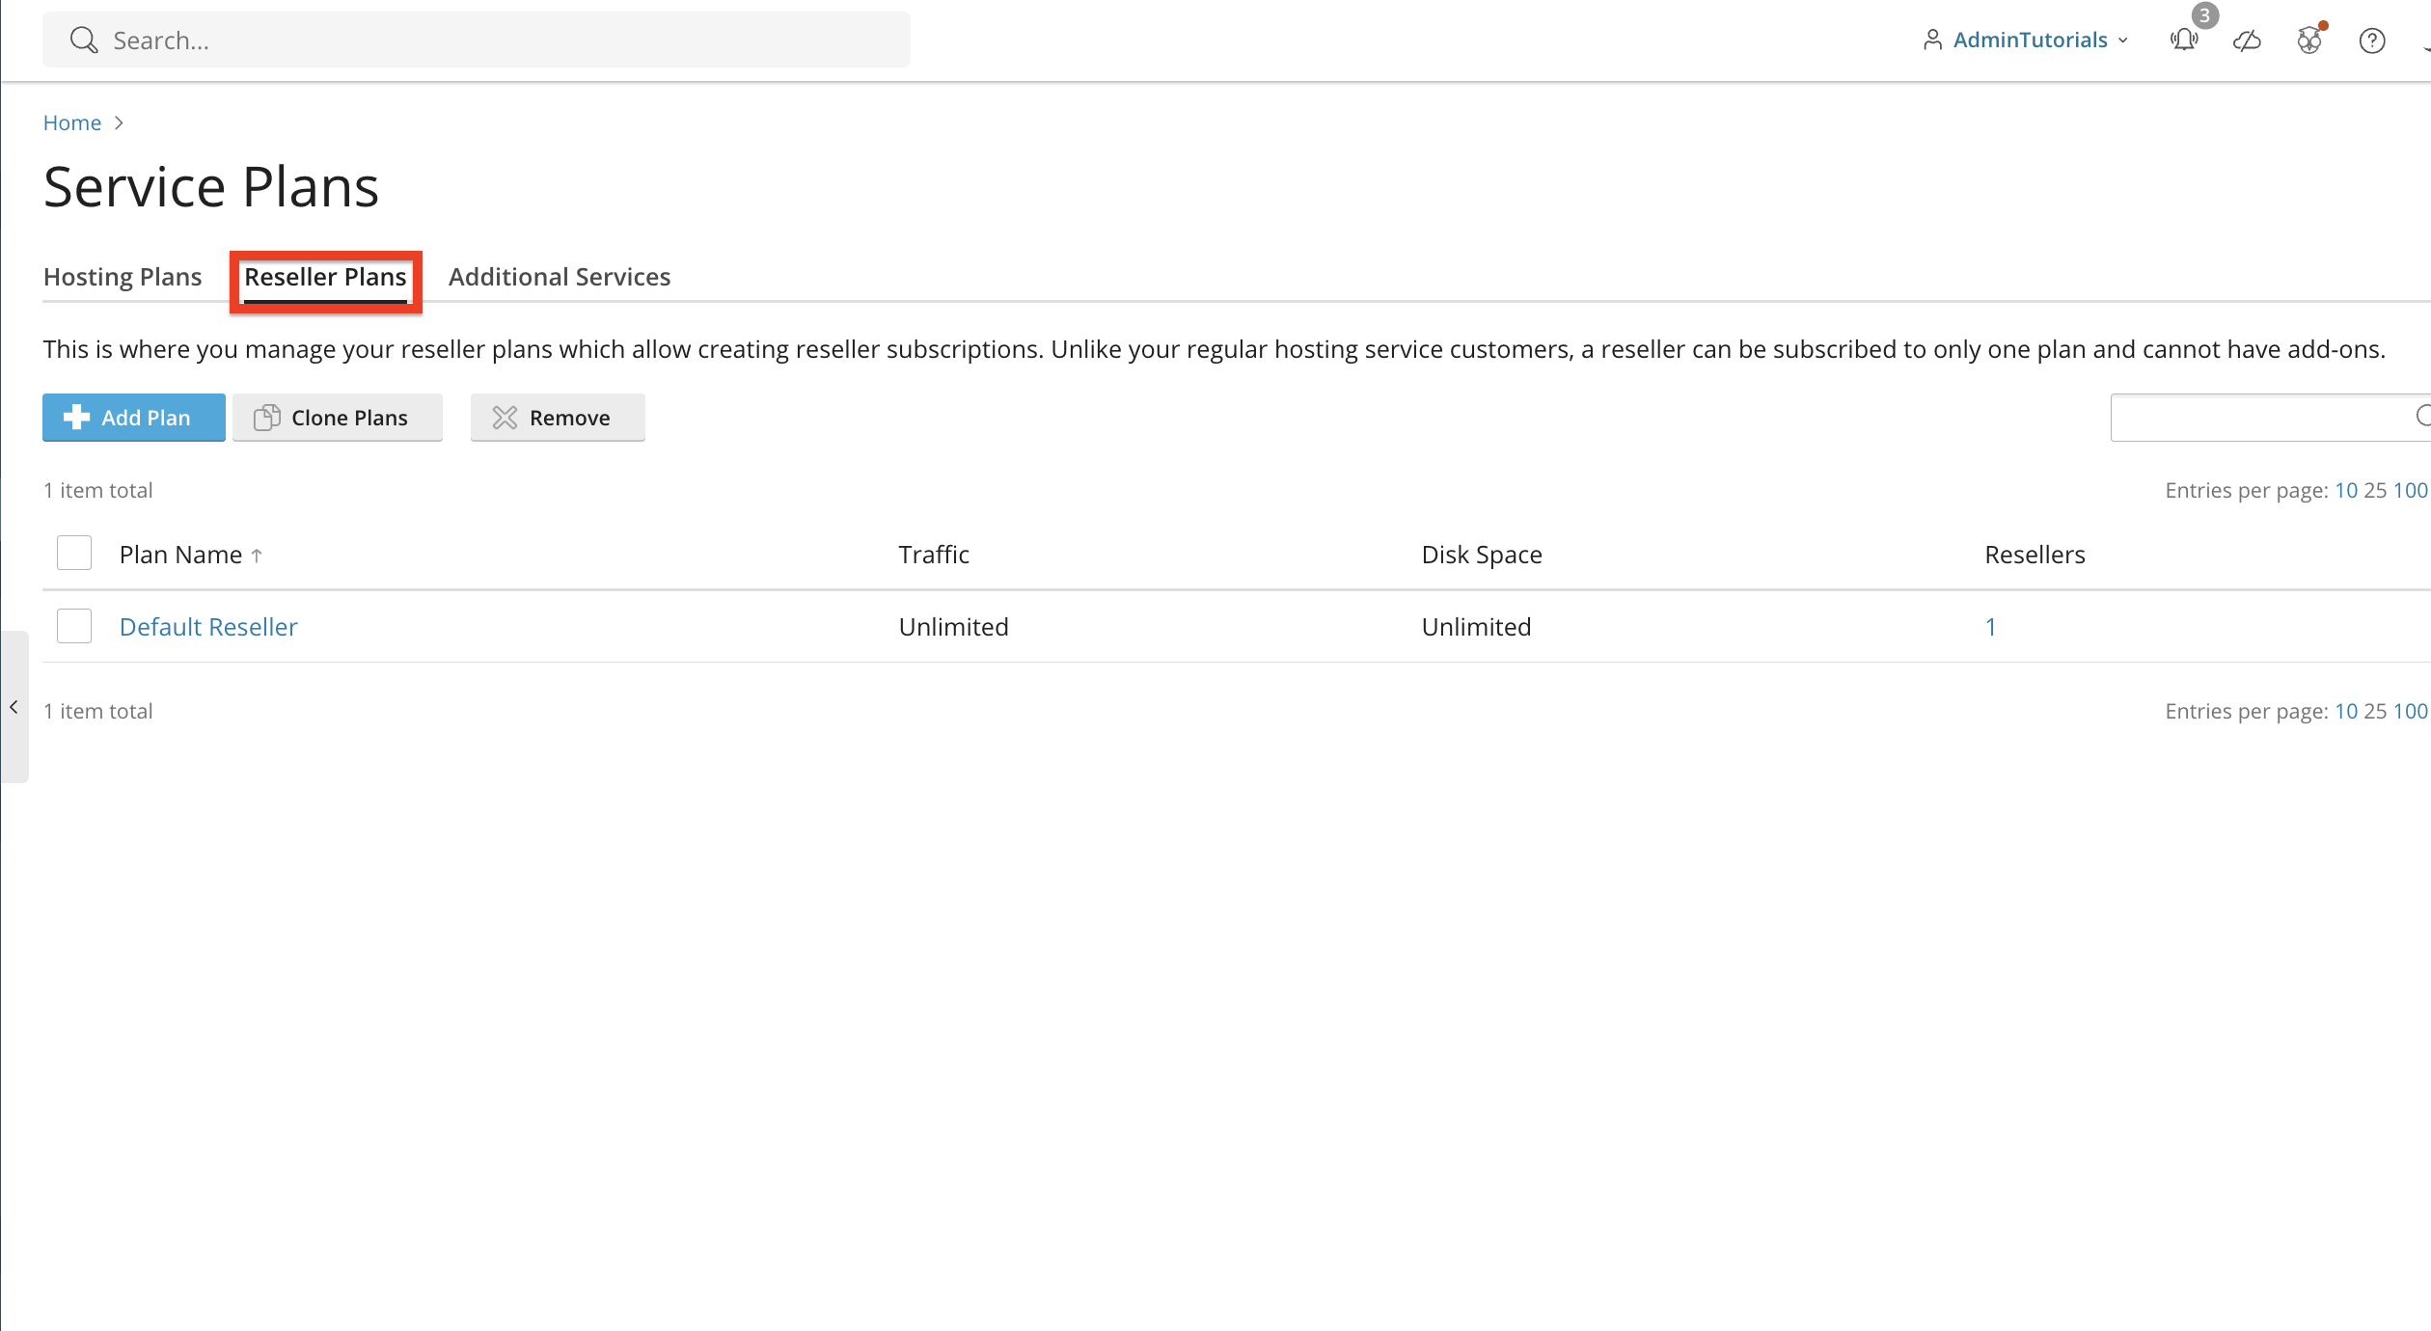Click the Service Plans page heading
Viewport: 2431px width, 1331px height.
[x=211, y=187]
